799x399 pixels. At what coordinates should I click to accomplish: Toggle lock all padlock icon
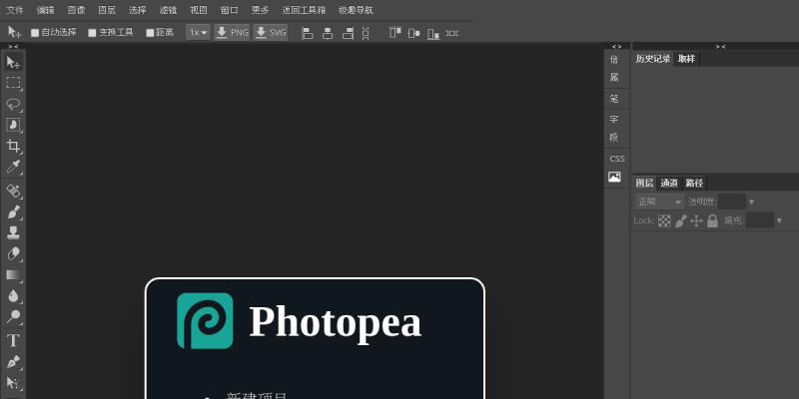pyautogui.click(x=712, y=220)
